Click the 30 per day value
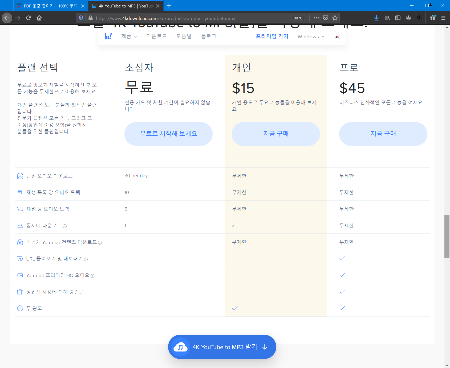Viewport: 450px width, 368px height. [136, 176]
